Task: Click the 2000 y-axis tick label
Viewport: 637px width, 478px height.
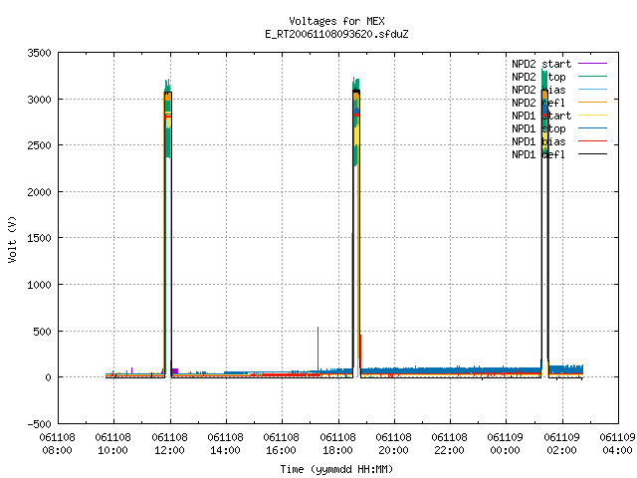Action: (x=39, y=192)
